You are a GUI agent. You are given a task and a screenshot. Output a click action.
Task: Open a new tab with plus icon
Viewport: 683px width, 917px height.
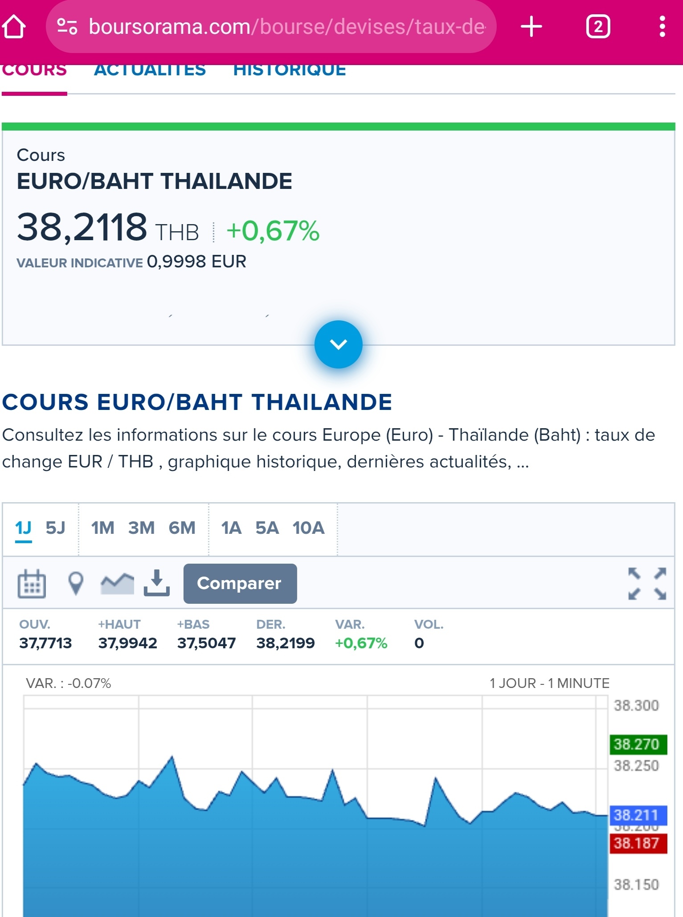[531, 27]
